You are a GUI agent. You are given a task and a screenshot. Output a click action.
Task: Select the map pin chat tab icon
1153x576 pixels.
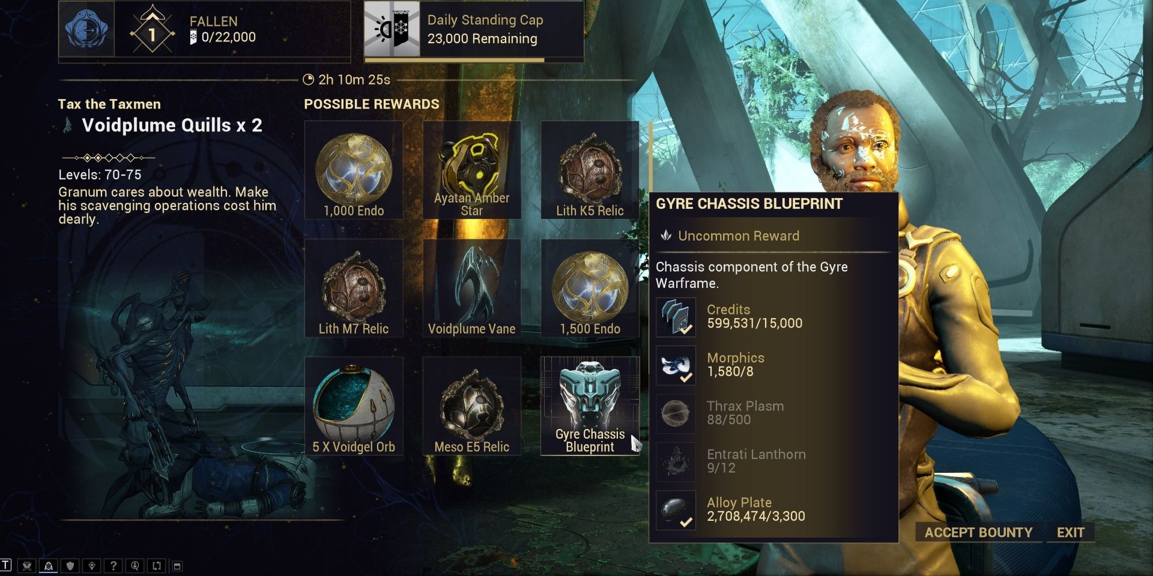click(x=92, y=566)
